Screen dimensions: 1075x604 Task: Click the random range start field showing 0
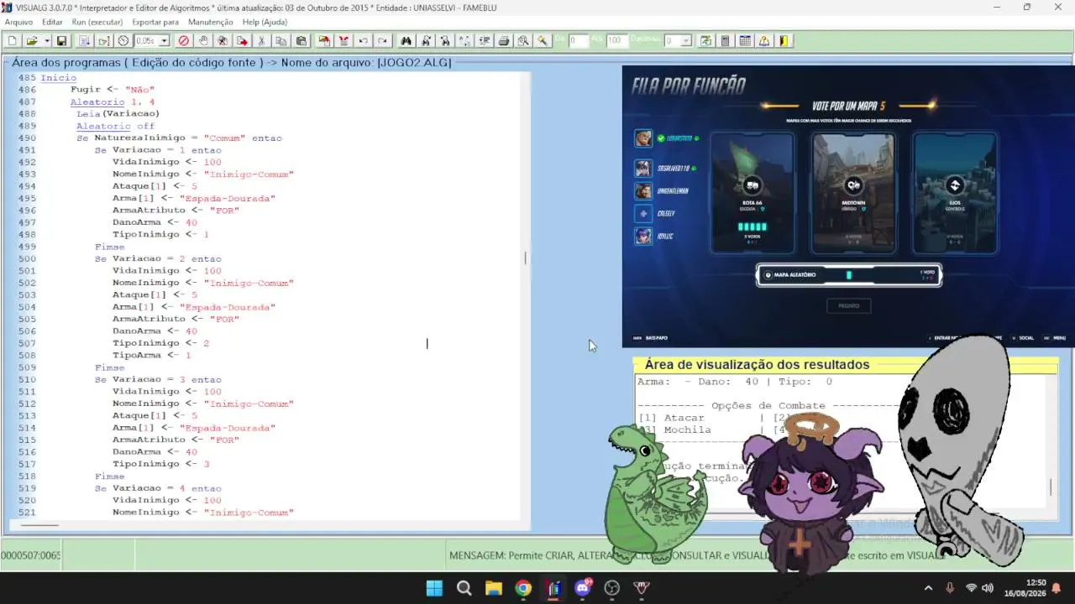(579, 40)
